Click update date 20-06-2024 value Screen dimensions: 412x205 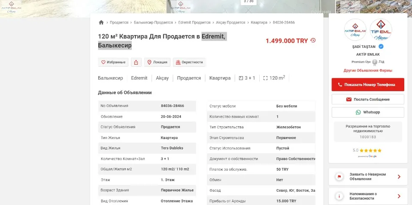tap(171, 117)
